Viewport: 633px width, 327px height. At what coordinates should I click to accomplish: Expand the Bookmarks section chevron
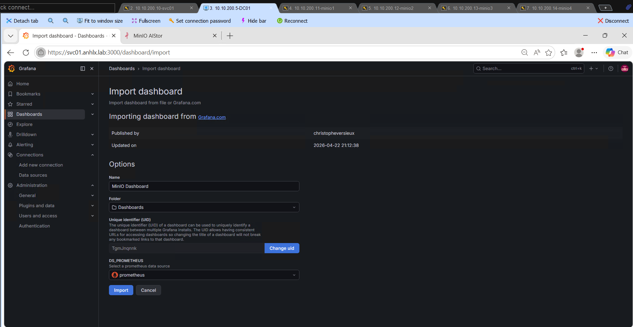[x=92, y=94]
